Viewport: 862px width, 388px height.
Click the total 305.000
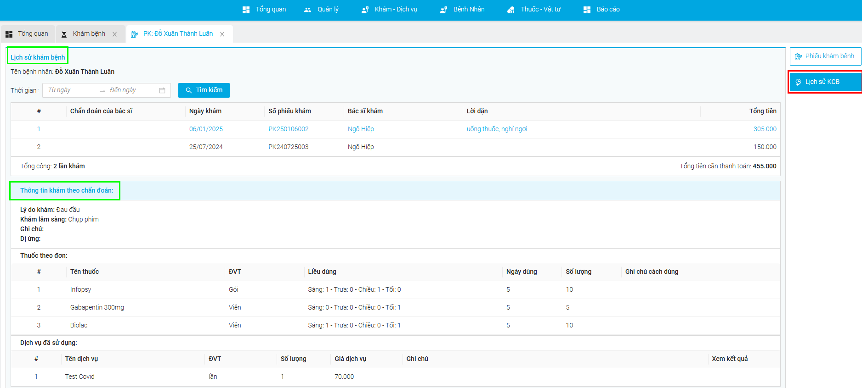[765, 129]
